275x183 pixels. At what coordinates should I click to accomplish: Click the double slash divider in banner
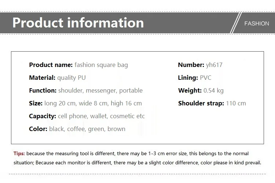tap(236, 23)
